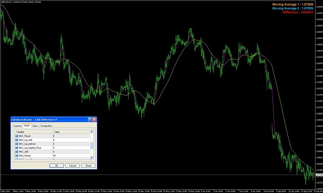Screen dimensions: 323x193
Task: Click the MA1_ma_Applied_Price variable icon
Action: click(17, 148)
